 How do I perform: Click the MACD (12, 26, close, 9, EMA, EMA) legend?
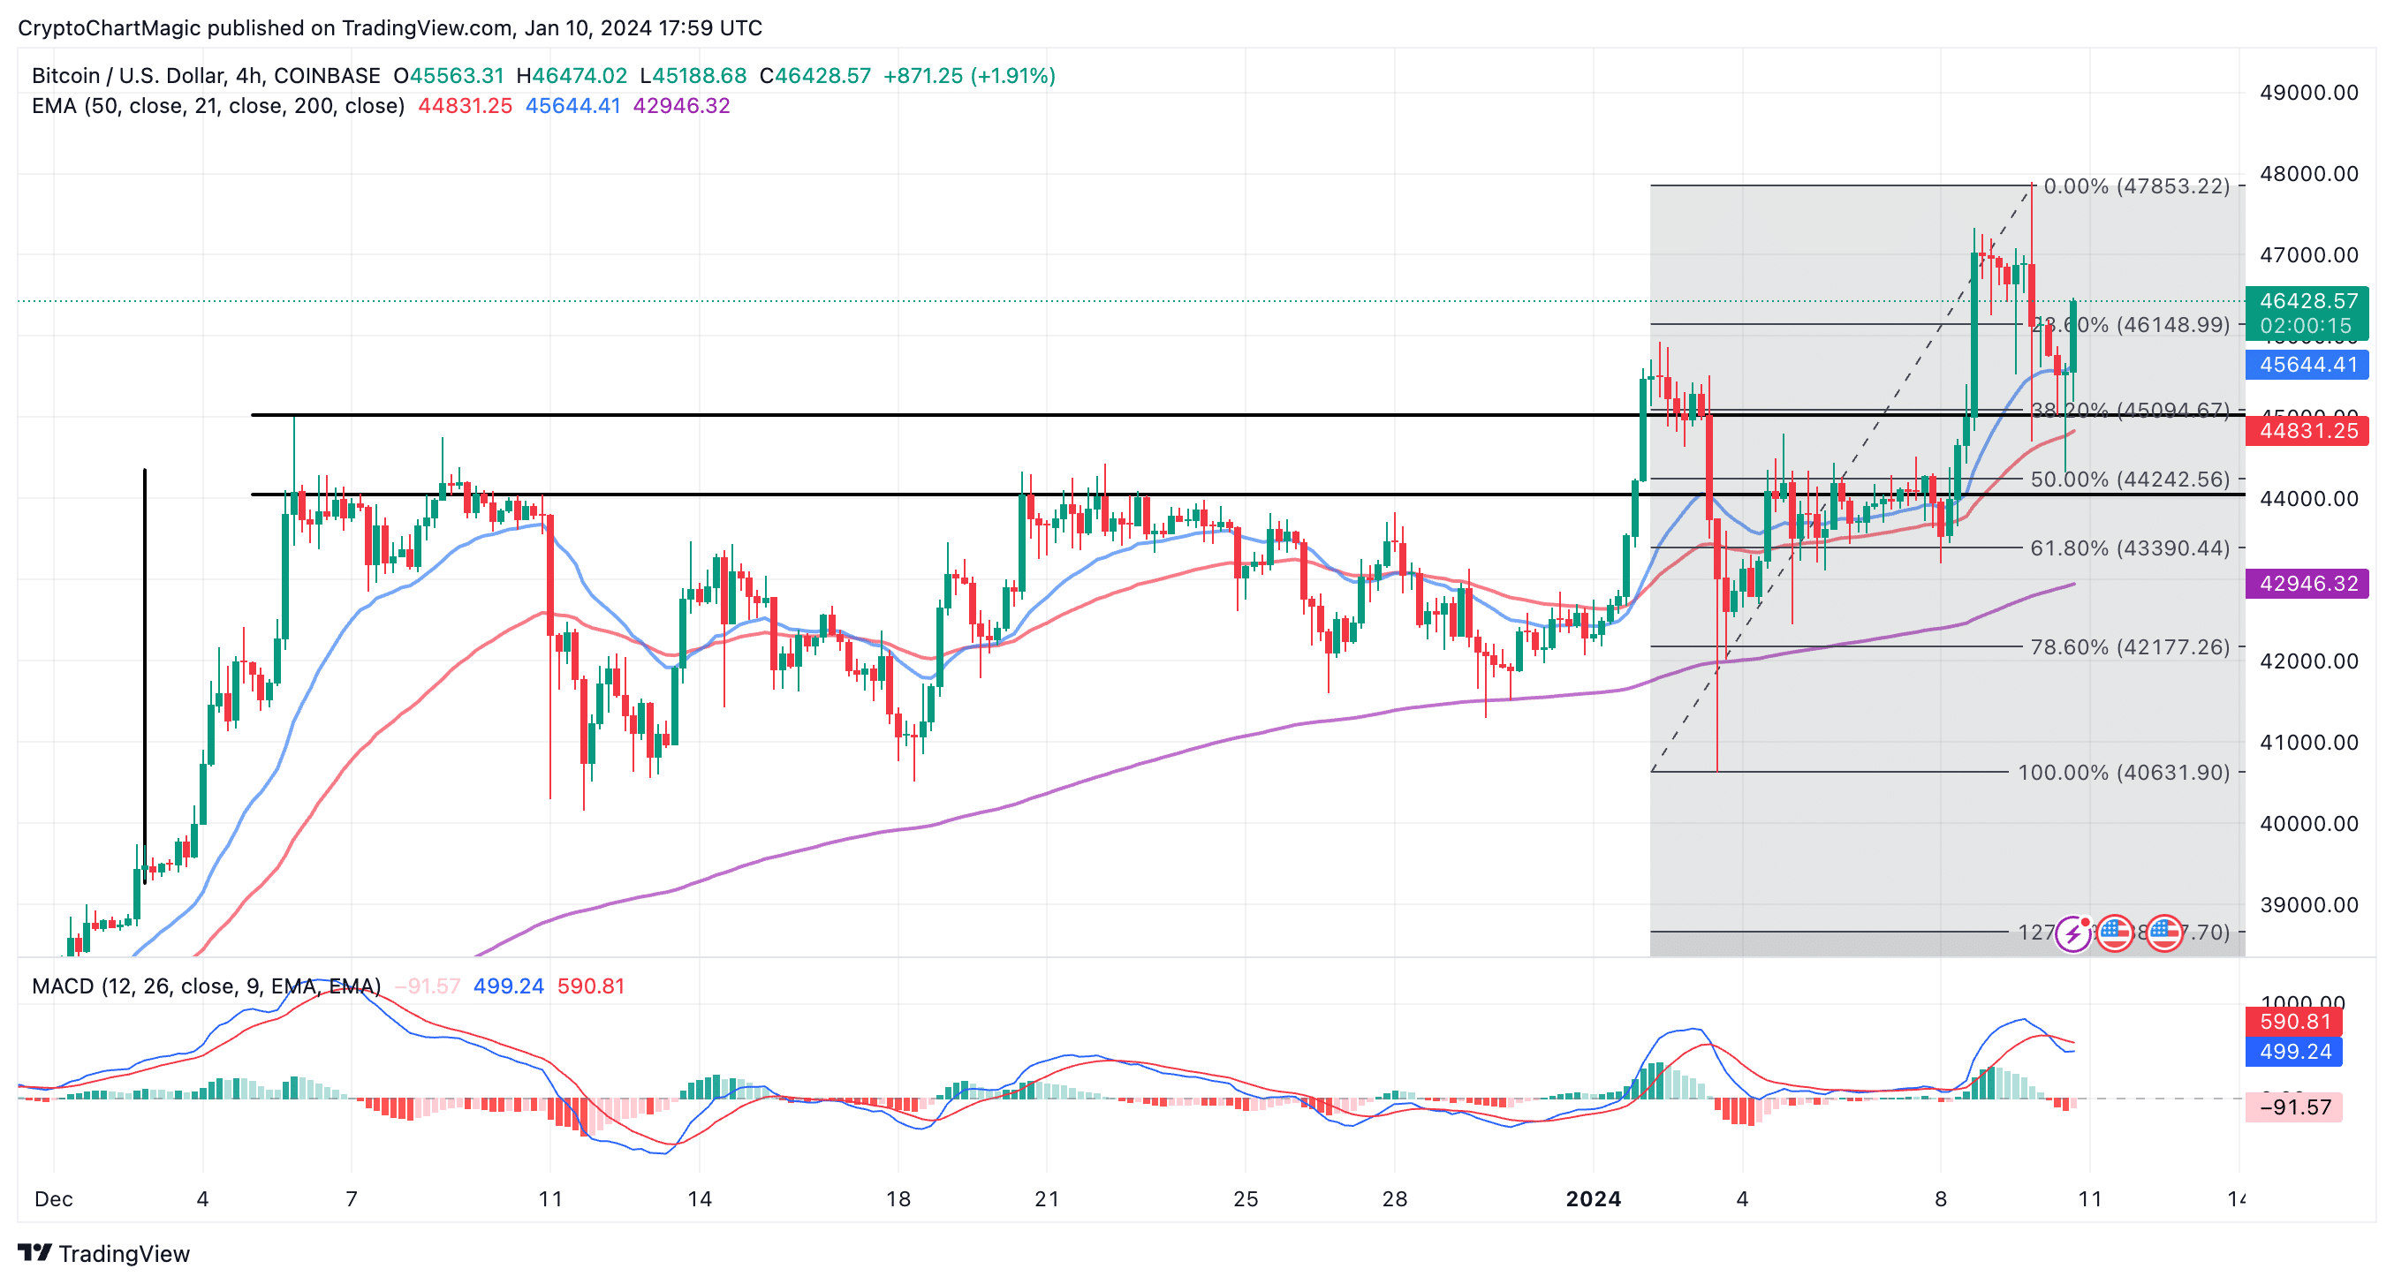(207, 986)
